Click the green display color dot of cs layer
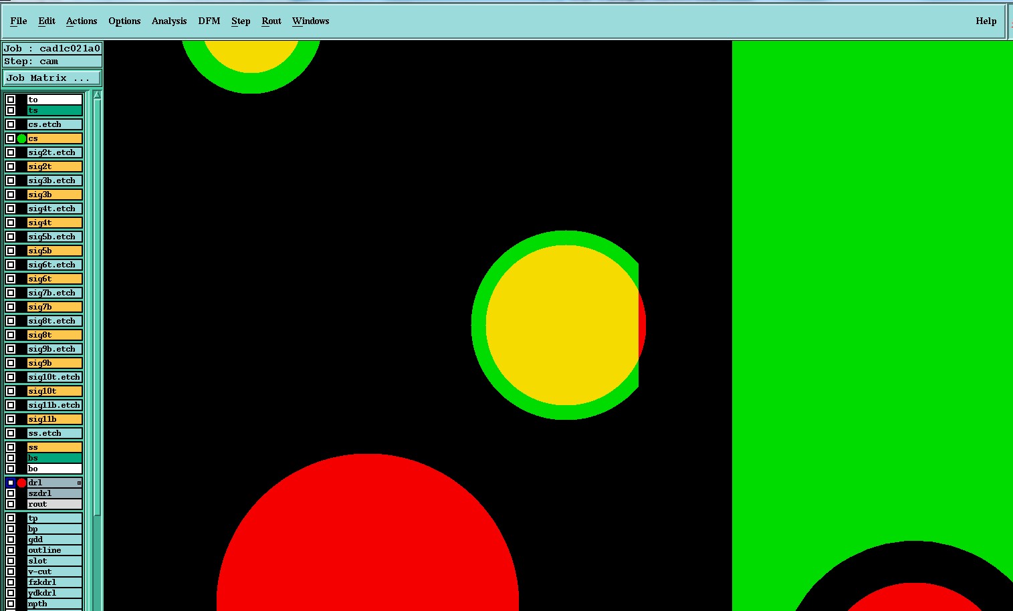 pos(21,138)
